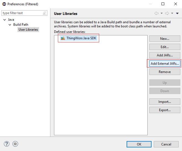This screenshot has height=151, width=182.
Task: Open the preferences view menu dropdown
Action: point(177,14)
